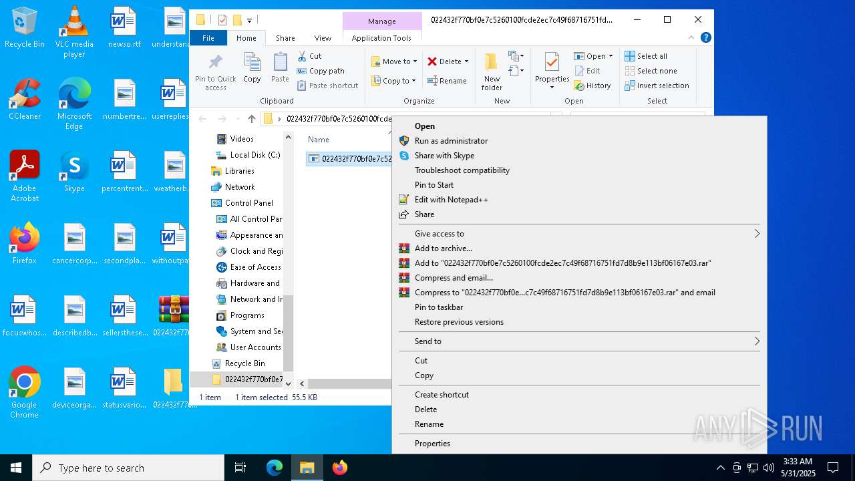855x481 pixels.
Task: Click Rename in the Organize group
Action: pyautogui.click(x=447, y=81)
